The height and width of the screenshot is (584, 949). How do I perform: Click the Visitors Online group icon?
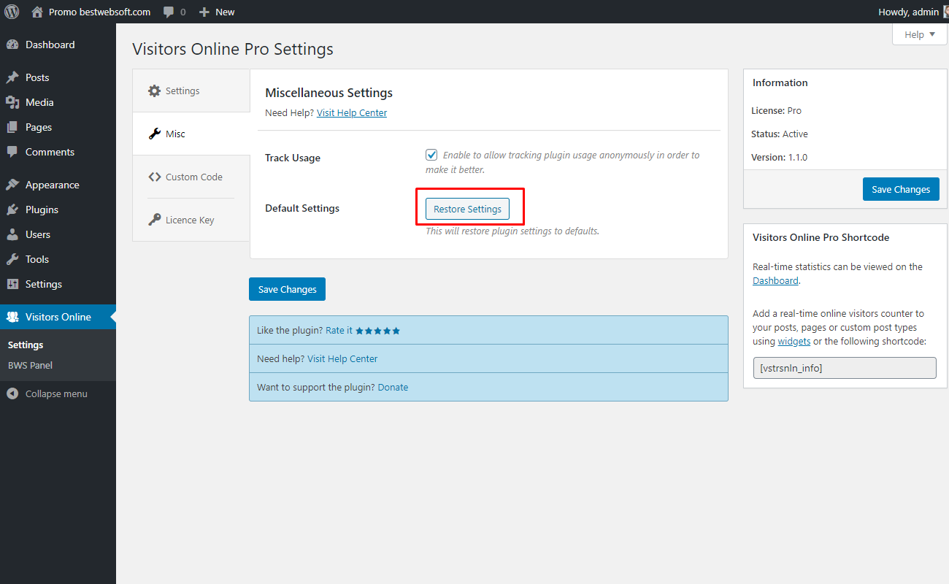point(12,317)
